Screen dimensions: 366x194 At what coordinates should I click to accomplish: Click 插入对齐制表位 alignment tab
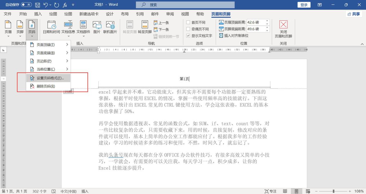pos(234,36)
